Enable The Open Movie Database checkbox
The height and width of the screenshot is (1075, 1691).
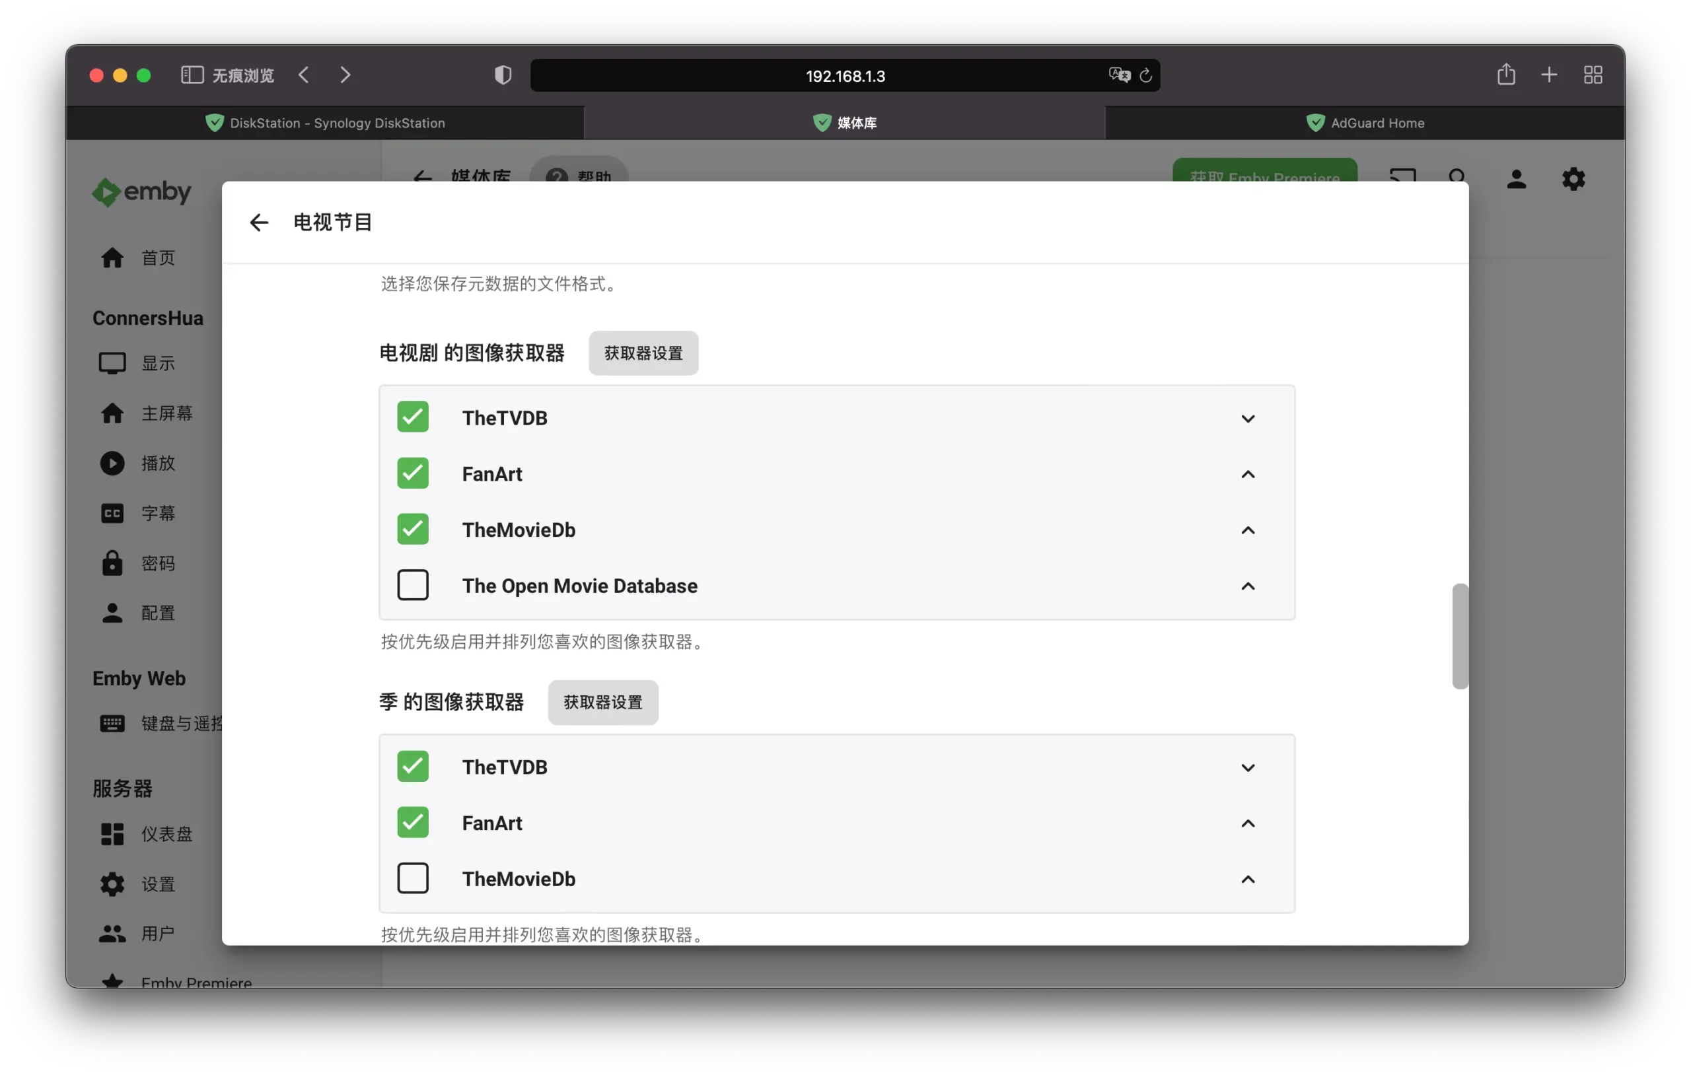click(413, 585)
